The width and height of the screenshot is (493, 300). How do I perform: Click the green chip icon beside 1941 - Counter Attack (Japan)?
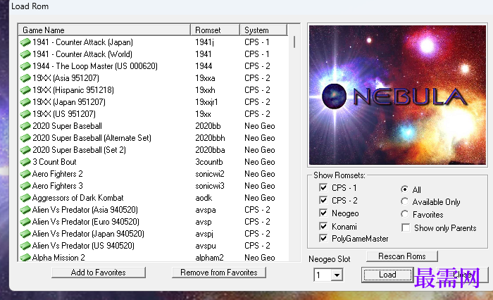[25, 42]
